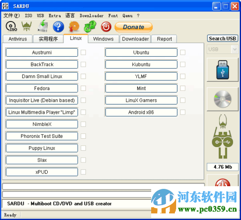Tick the Austrumi checkbox
Screen dimensions: 241x220
(83, 52)
